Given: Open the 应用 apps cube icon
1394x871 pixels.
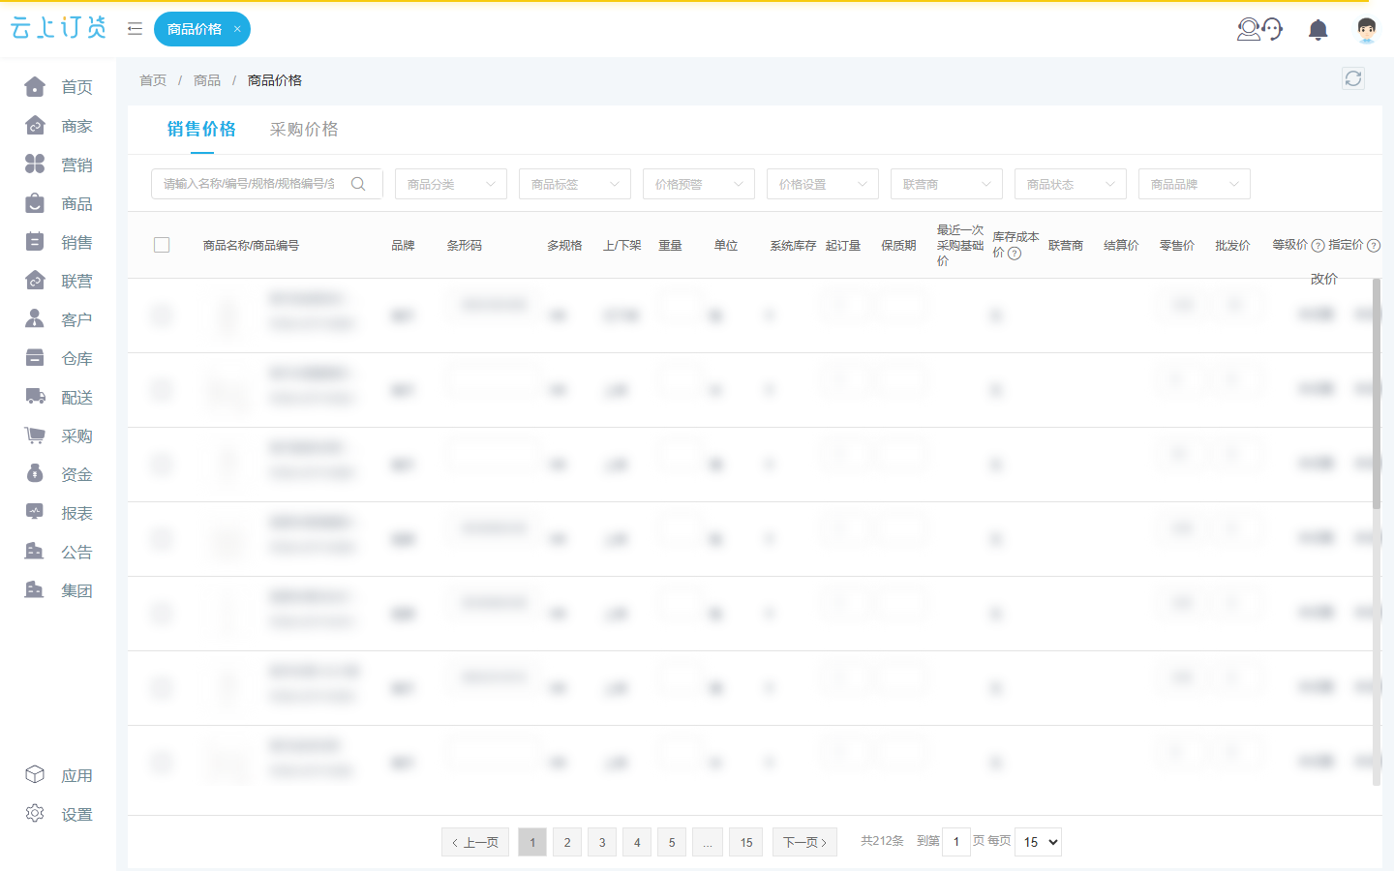Looking at the screenshot, I should click(x=35, y=775).
